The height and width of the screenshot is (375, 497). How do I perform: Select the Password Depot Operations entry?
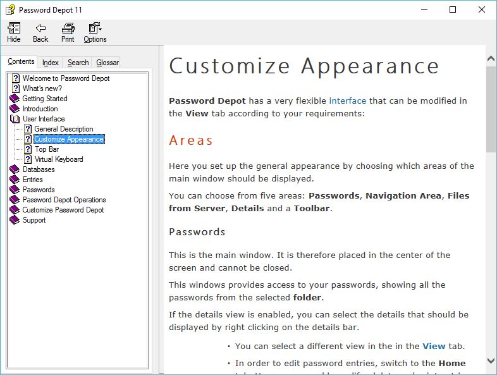point(64,200)
